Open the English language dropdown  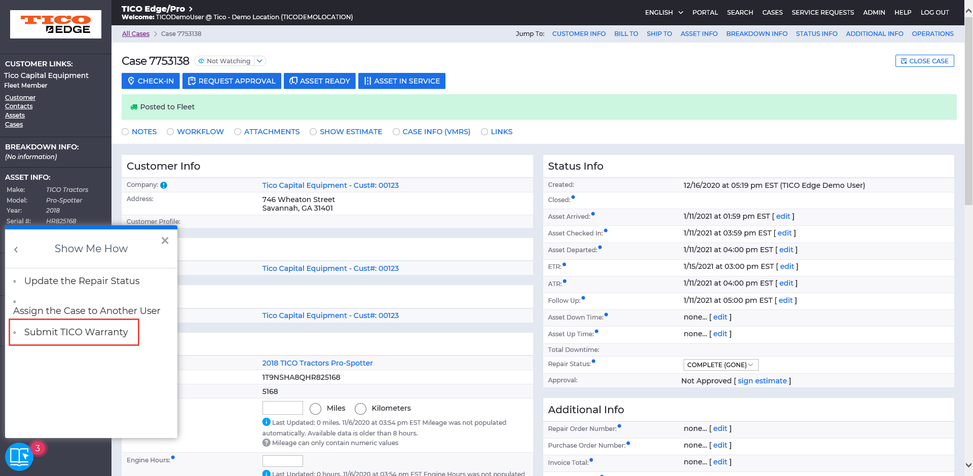[664, 12]
